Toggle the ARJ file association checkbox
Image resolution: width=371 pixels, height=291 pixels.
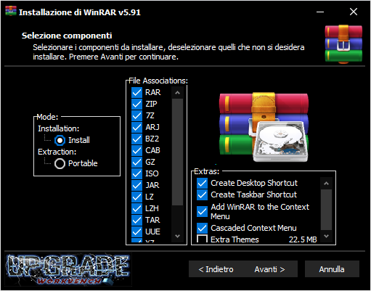[x=136, y=127]
